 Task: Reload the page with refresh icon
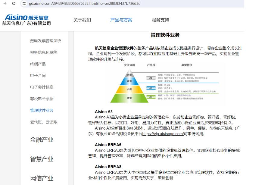pyautogui.click(x=14, y=3)
